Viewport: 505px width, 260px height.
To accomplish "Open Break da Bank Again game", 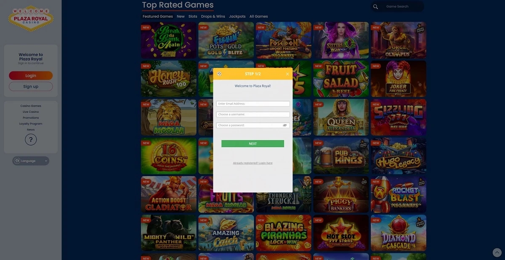I will (x=169, y=40).
